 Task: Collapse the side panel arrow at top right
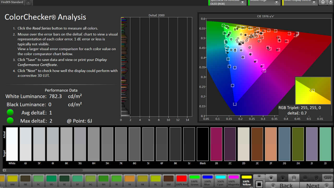click(x=330, y=2)
